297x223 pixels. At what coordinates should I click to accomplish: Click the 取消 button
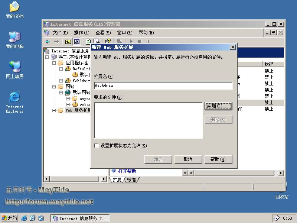pos(188,159)
